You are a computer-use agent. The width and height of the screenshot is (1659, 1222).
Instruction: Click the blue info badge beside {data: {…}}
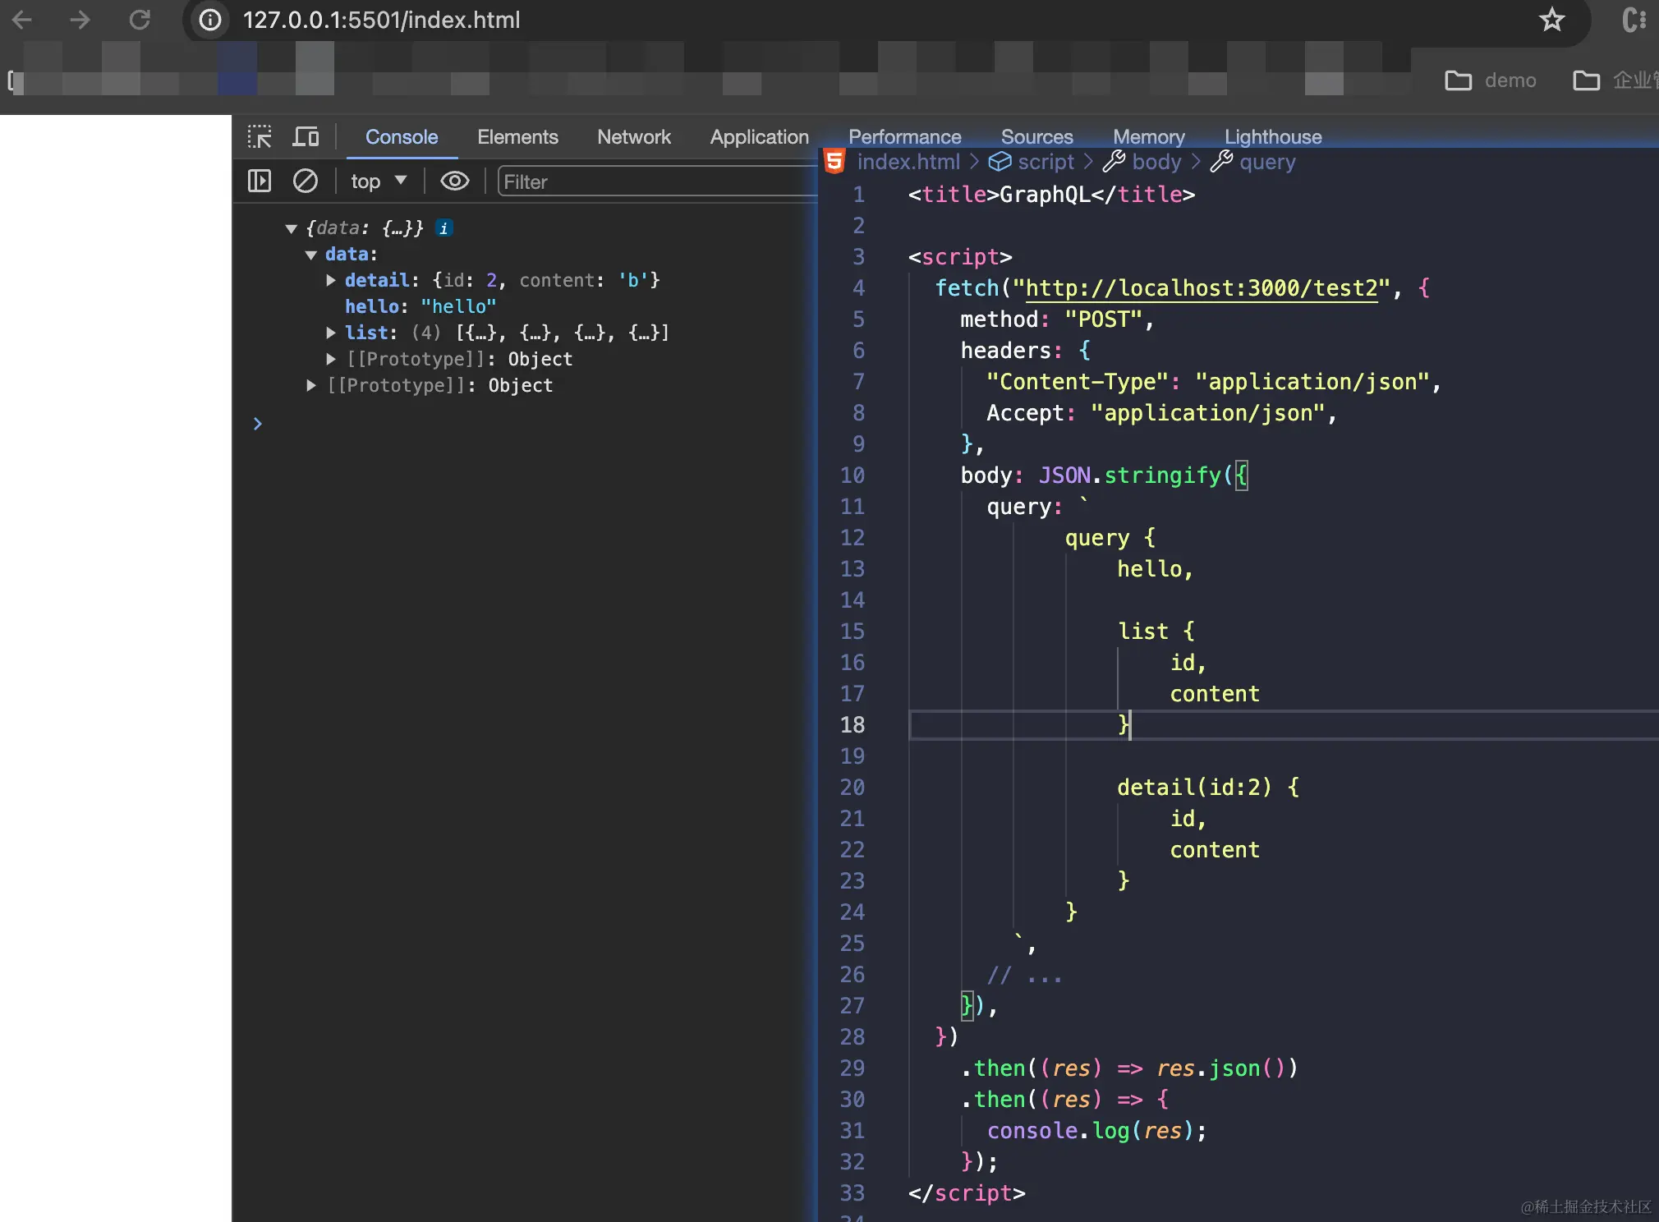click(x=443, y=228)
